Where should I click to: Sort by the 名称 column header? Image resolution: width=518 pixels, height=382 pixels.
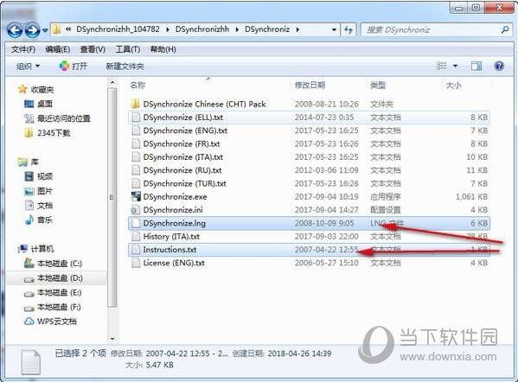[137, 86]
